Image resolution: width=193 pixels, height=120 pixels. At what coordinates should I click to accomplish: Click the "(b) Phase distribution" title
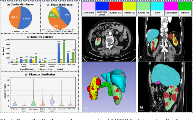tap(60, 5)
